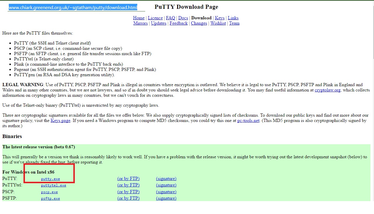Download putty.exe
Screen dimensions: 374x214
click(50, 179)
